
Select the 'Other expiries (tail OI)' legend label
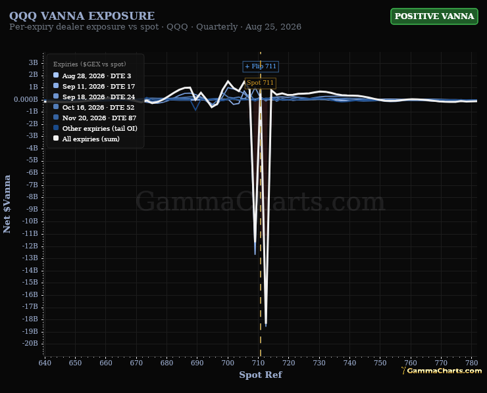[x=99, y=129]
